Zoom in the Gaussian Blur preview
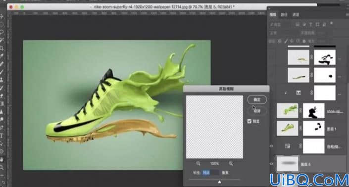Screen dimensions: 349x187 pyautogui.click(x=231, y=163)
